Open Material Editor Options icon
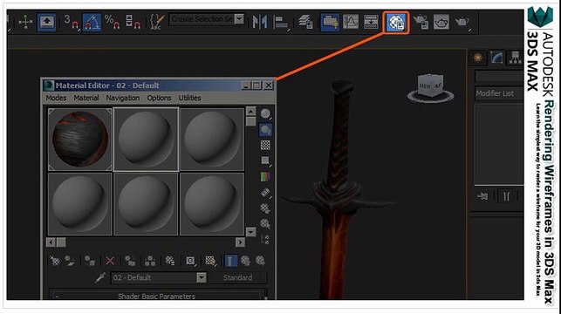Viewport: 561px width, 314px height. click(x=265, y=208)
